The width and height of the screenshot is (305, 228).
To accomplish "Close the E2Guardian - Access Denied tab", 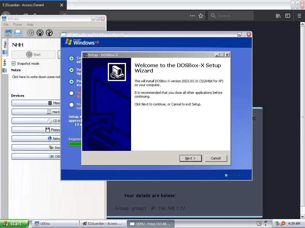I will click(x=62, y=5).
